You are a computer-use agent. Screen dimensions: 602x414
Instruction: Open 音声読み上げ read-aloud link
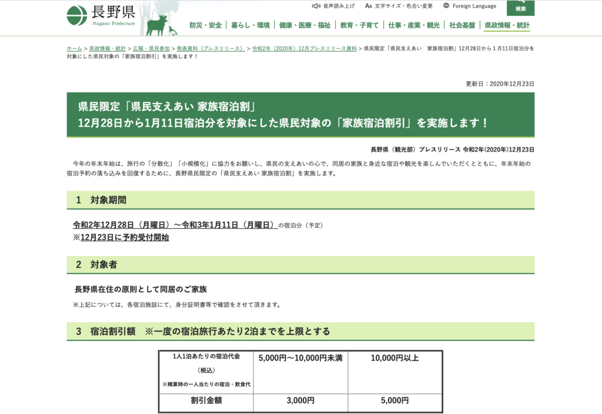(339, 6)
